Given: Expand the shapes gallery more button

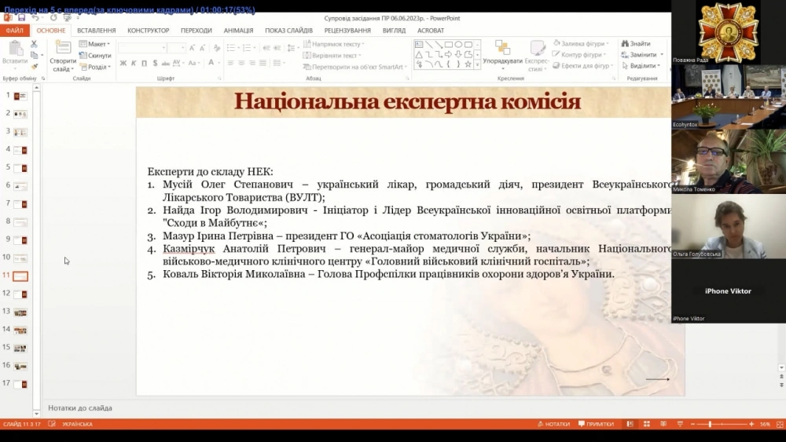Looking at the screenshot, I should coord(477,64).
